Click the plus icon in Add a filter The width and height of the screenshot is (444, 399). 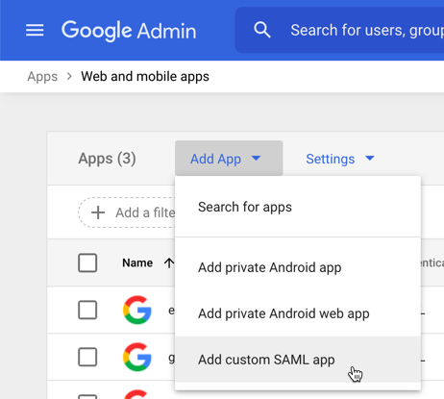pos(98,212)
